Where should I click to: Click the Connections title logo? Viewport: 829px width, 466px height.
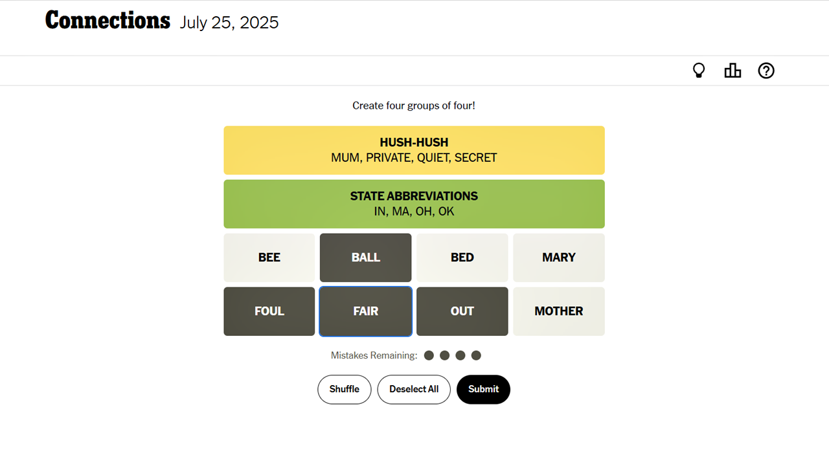(x=108, y=20)
